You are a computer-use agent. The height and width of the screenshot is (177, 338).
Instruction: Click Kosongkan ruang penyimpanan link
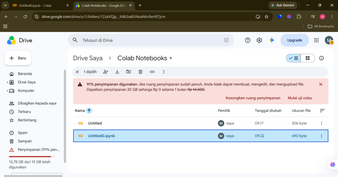coord(253,98)
